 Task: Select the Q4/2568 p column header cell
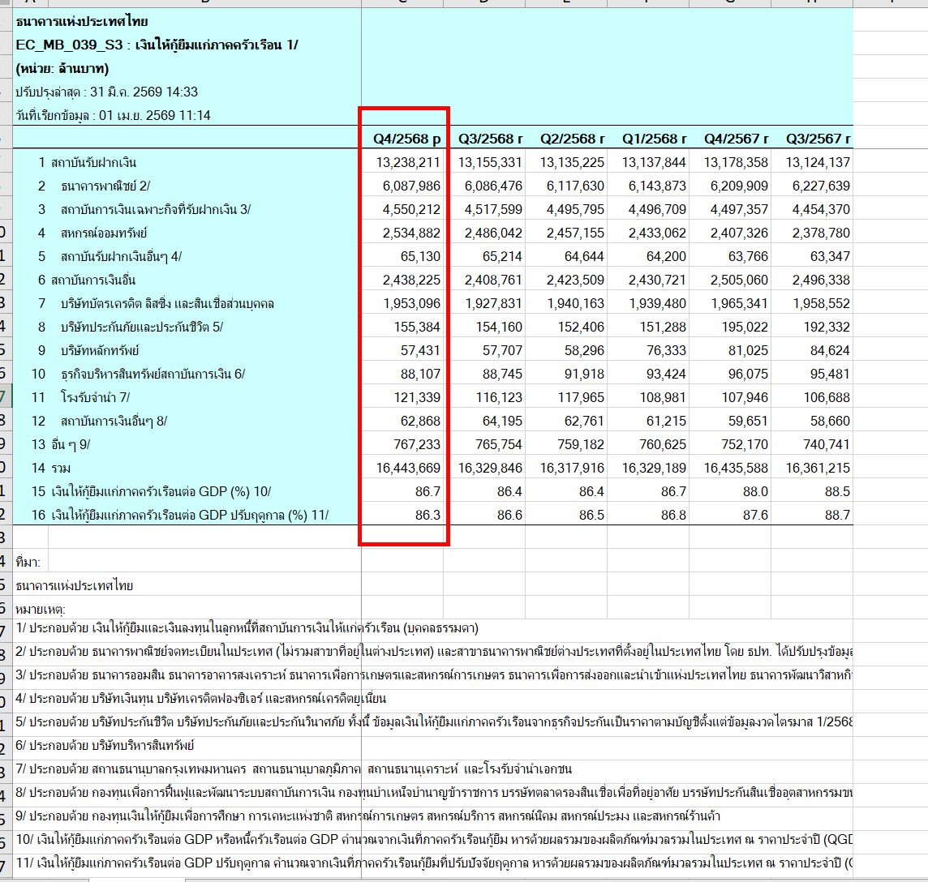[x=406, y=139]
